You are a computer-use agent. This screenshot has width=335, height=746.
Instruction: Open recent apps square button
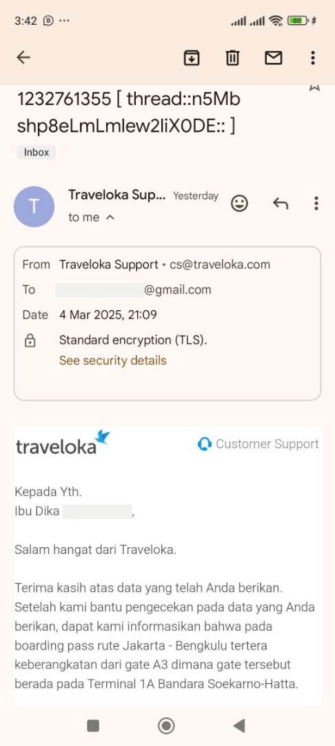(x=93, y=725)
